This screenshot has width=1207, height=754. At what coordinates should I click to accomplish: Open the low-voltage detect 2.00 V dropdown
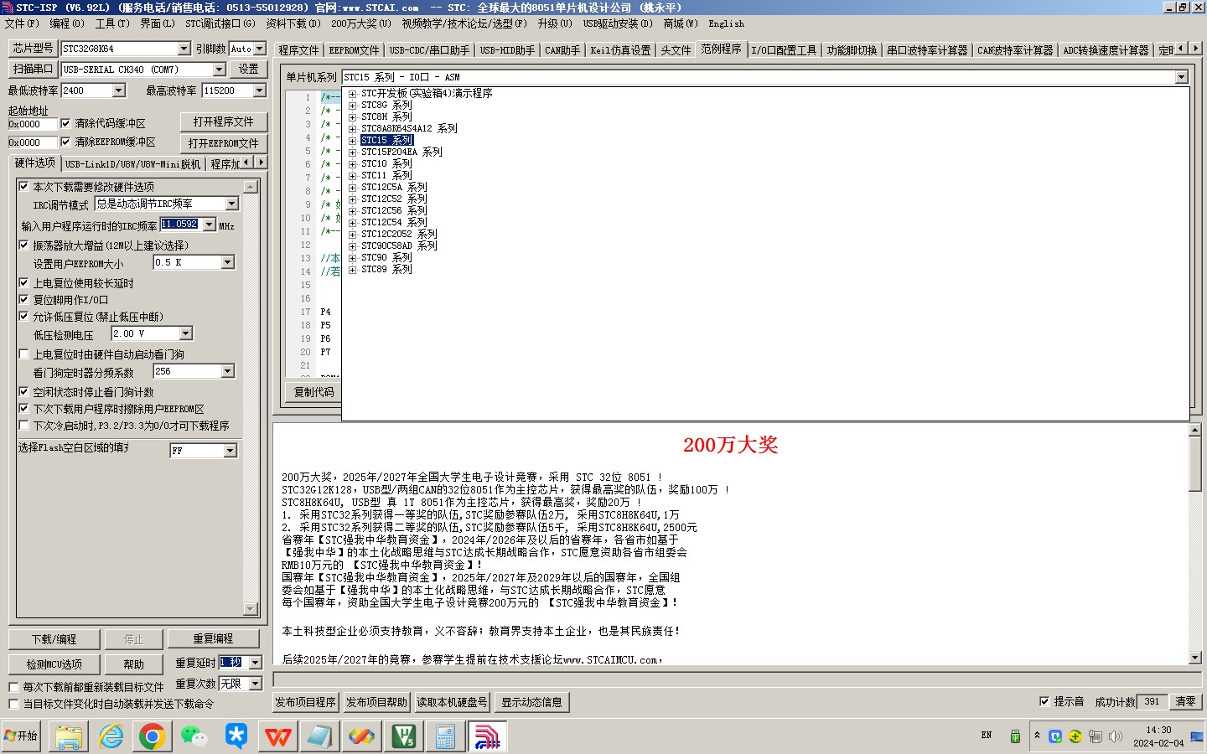186,333
